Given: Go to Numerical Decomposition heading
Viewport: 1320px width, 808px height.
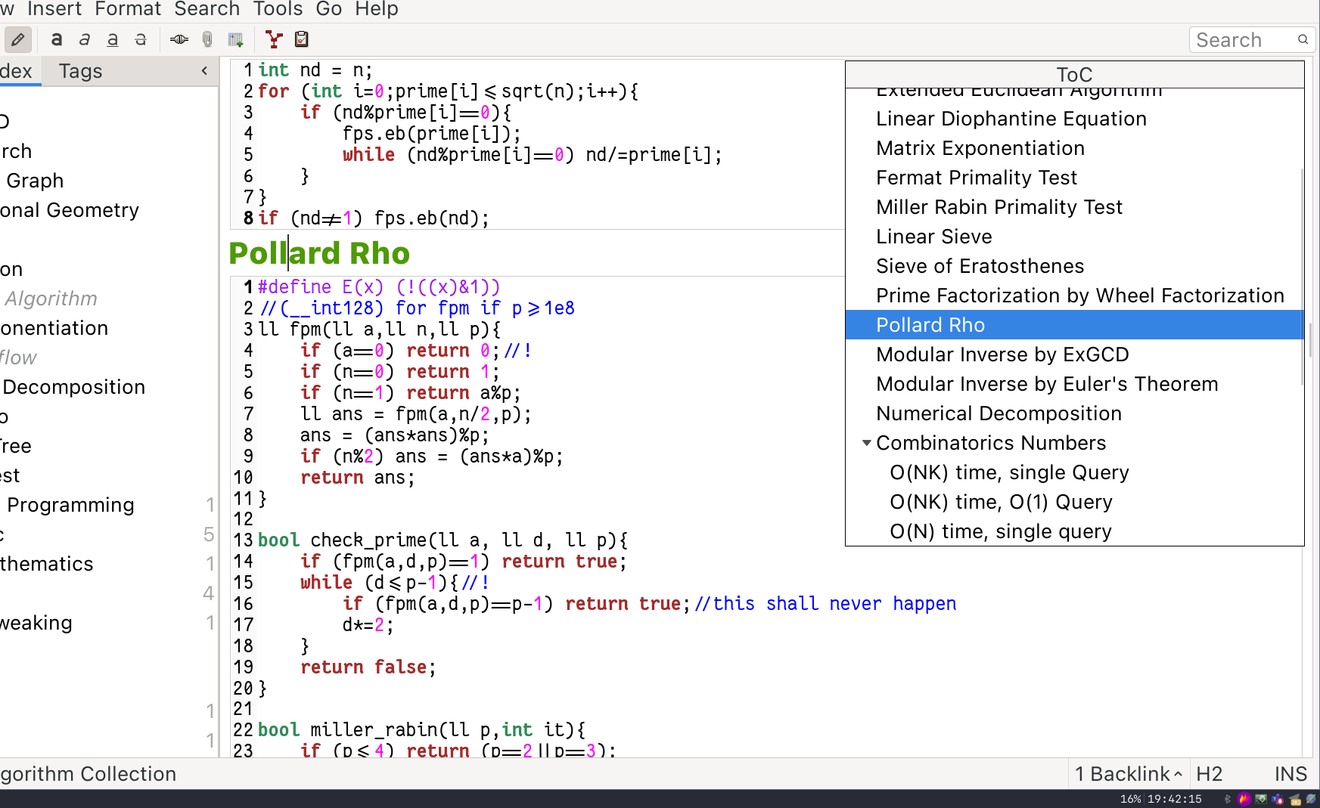Looking at the screenshot, I should pos(999,413).
